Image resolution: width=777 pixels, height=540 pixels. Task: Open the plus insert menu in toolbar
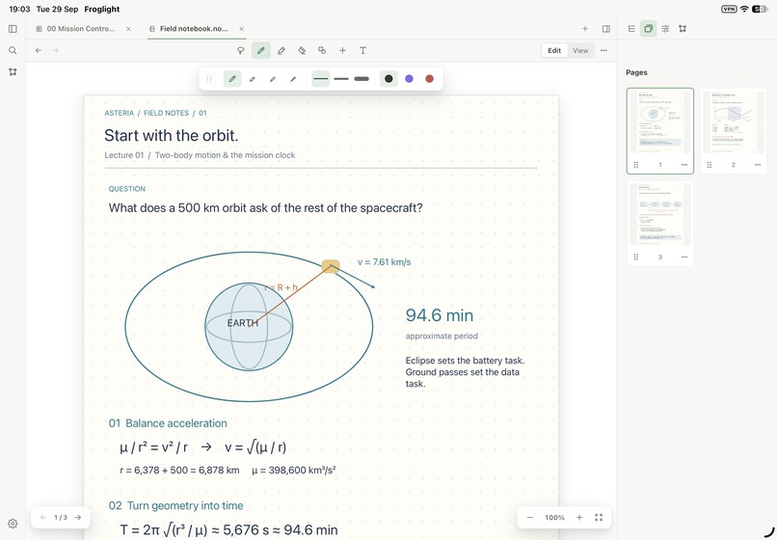coord(342,50)
